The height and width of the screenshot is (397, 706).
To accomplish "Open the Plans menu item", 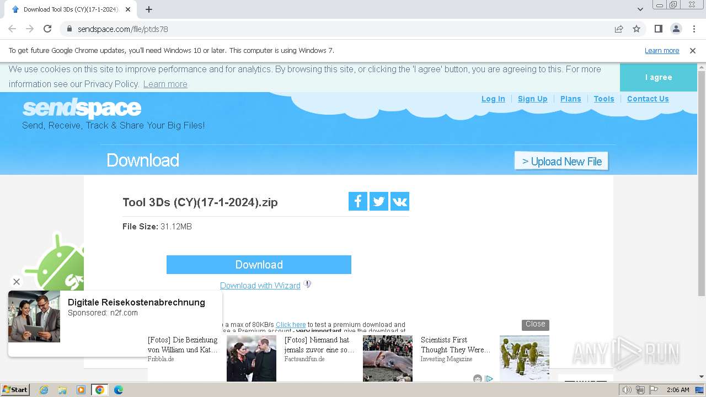I will (x=571, y=99).
